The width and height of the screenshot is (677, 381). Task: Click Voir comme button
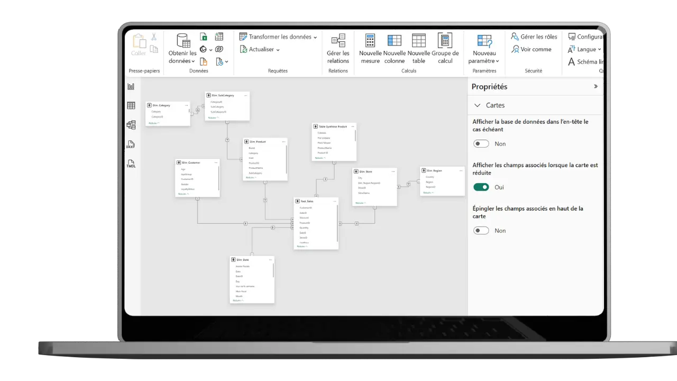tap(531, 50)
